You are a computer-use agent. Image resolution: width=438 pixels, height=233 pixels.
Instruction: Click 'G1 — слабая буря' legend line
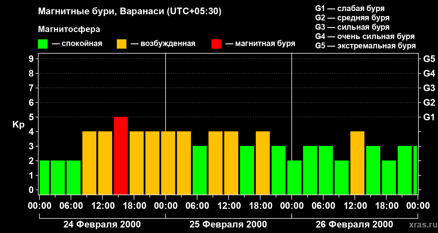point(350,8)
